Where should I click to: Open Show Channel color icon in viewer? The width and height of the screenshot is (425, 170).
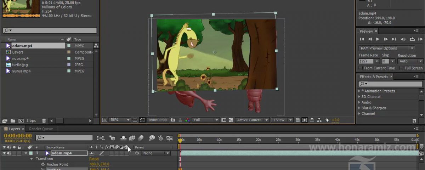coord(187,120)
